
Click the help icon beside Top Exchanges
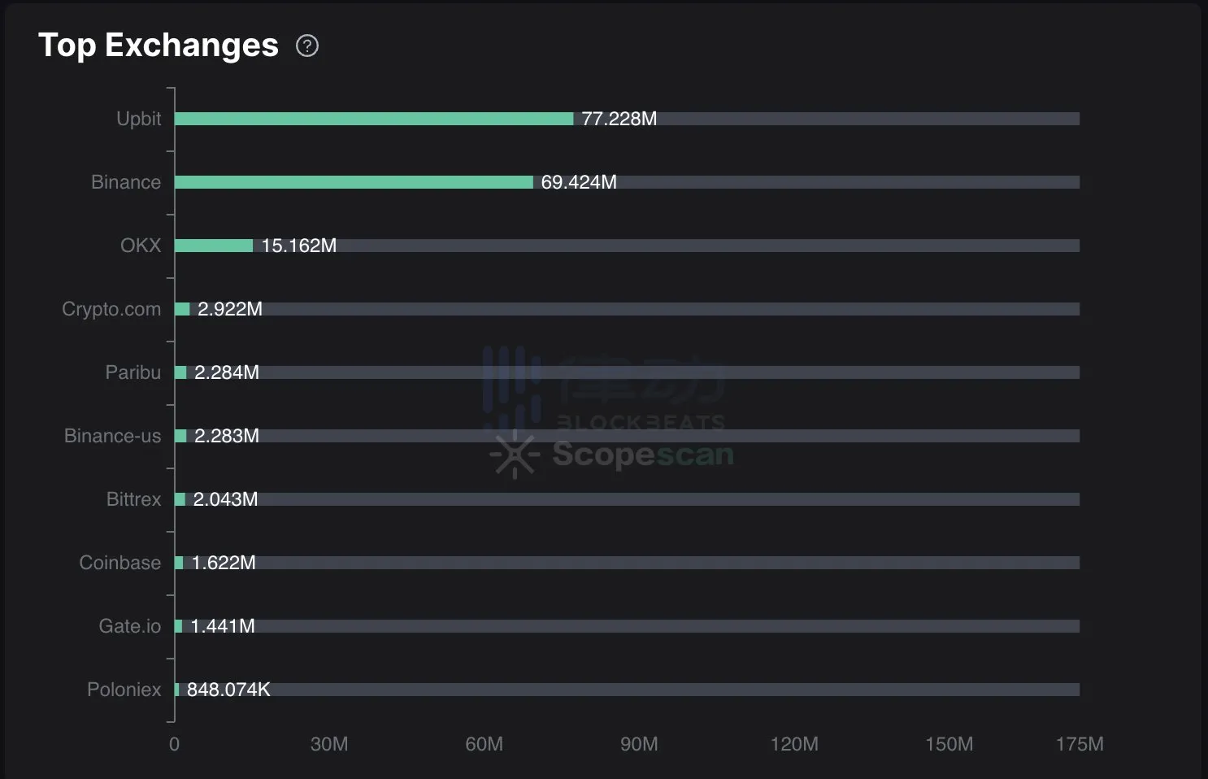307,46
